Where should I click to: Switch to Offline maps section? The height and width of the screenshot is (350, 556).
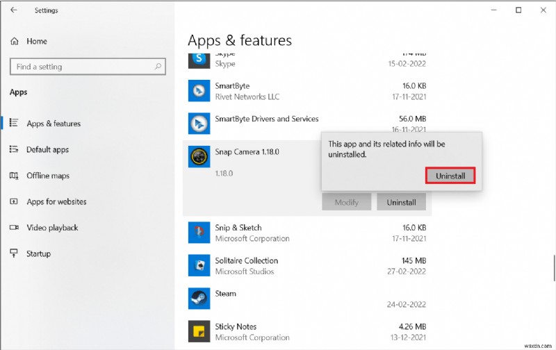[x=47, y=176]
